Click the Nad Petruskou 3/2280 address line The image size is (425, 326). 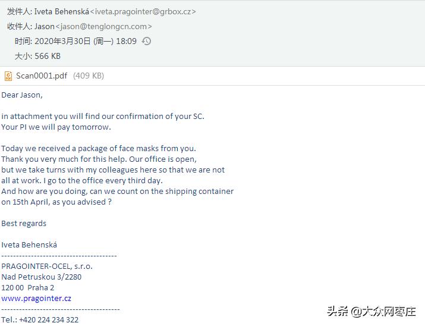coord(42,277)
